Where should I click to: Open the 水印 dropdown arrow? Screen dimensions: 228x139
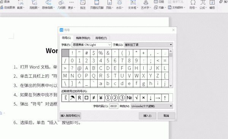click(x=123, y=8)
